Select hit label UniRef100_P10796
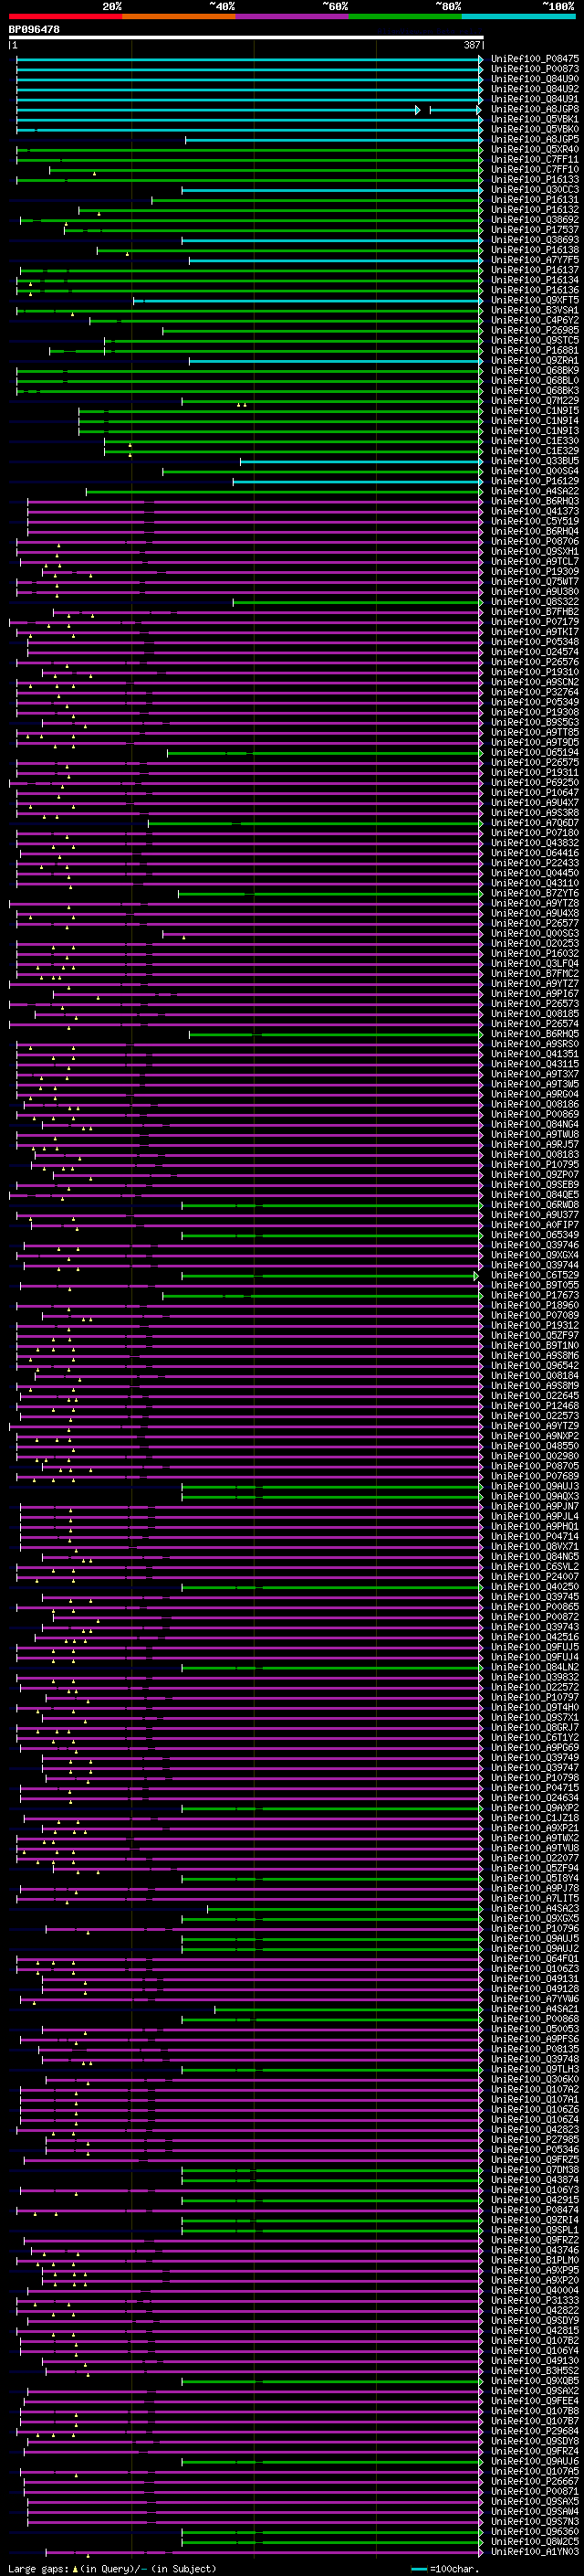 (534, 1929)
